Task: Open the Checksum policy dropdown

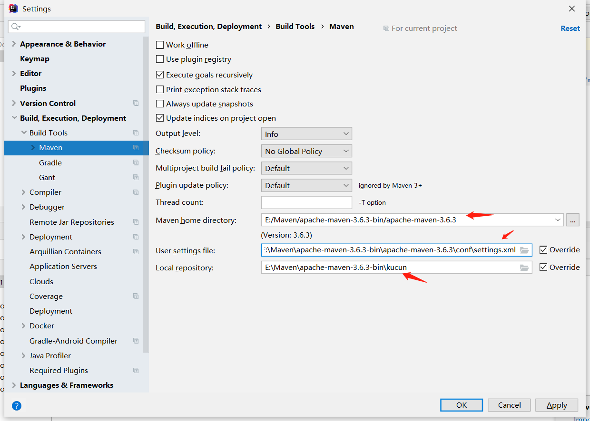Action: pyautogui.click(x=306, y=151)
